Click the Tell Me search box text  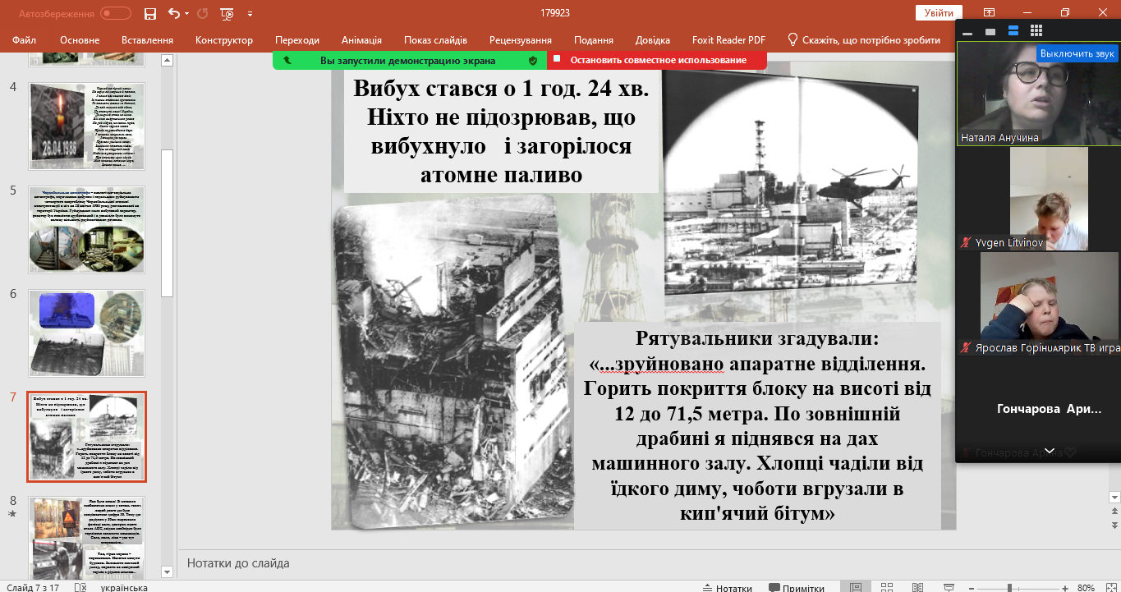(871, 40)
